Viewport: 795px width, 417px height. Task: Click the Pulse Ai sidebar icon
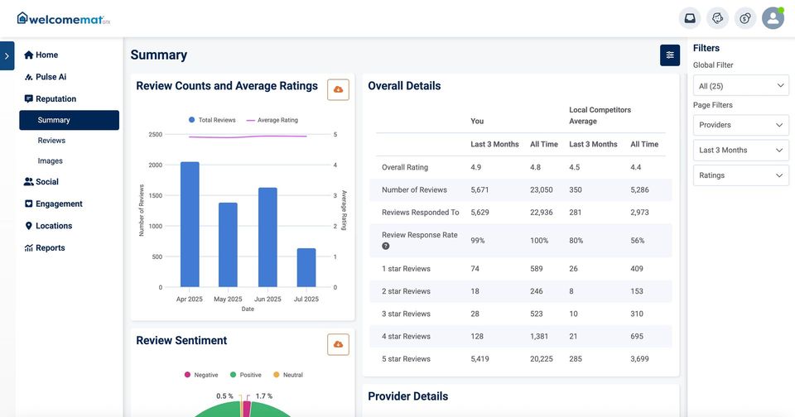(x=28, y=77)
